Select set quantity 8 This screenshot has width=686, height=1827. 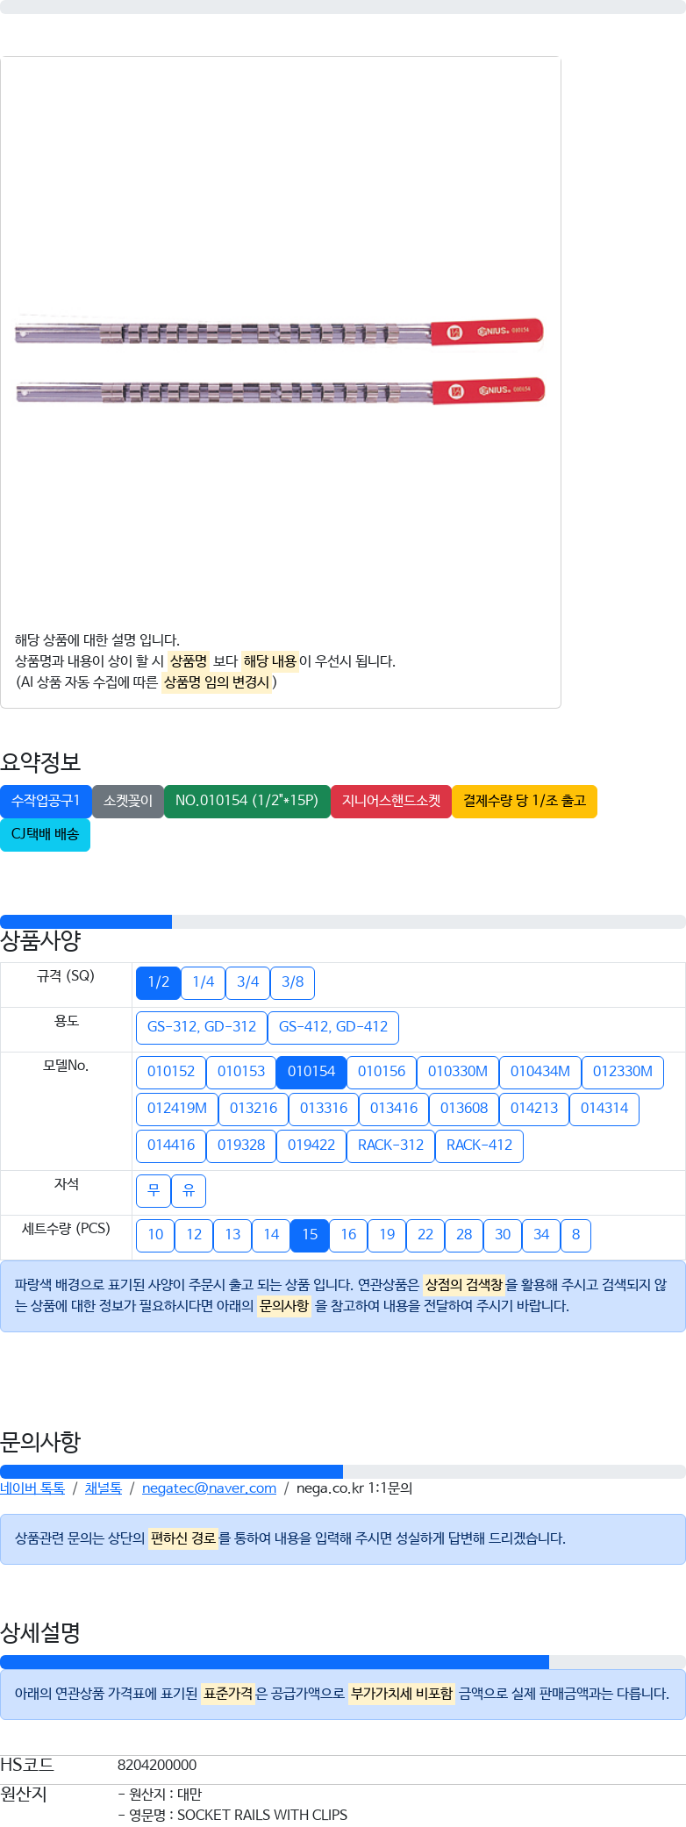click(575, 1235)
